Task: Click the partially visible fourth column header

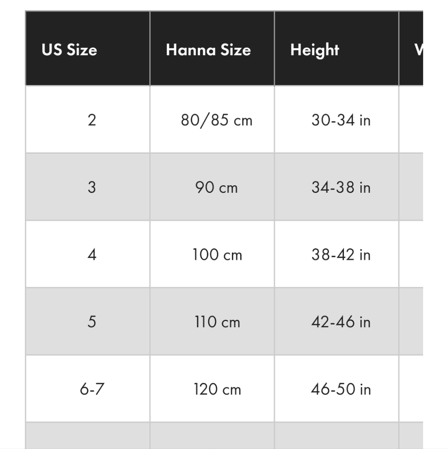Action: 411,48
